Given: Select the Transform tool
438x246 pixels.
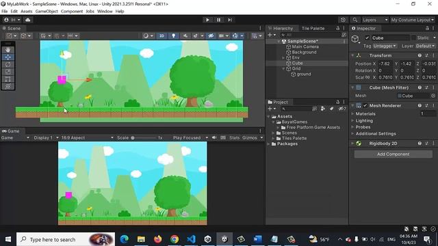Looking at the screenshot, I should 8,86.
